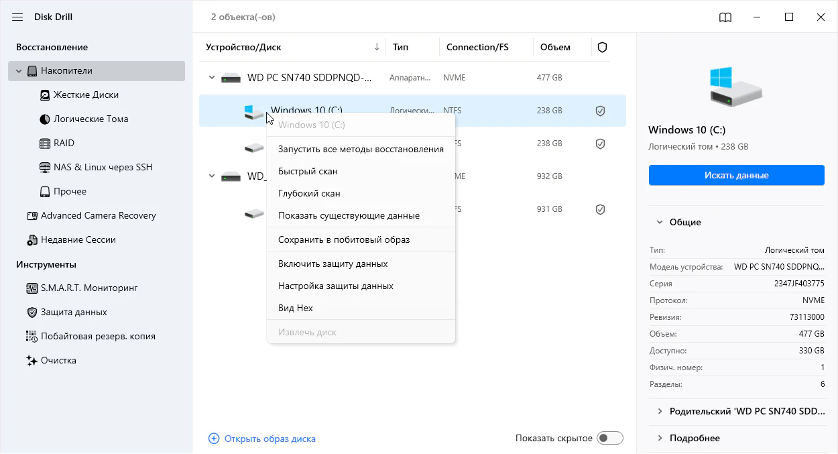Open the Очистка tool
Screen dimensions: 838x454
(x=58, y=360)
